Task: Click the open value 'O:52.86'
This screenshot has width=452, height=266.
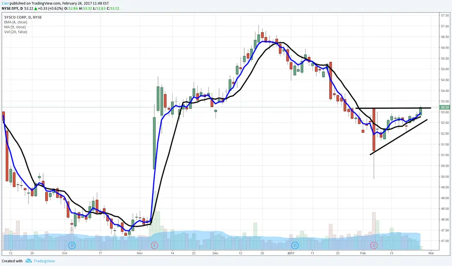Action: (71, 8)
